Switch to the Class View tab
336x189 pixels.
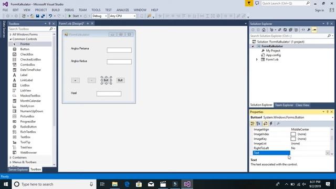(x=302, y=105)
